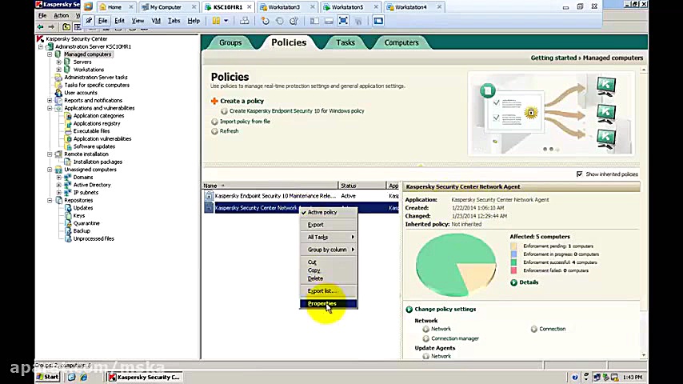The image size is (683, 384).
Task: Choose Delete from context menu
Action: (329, 278)
